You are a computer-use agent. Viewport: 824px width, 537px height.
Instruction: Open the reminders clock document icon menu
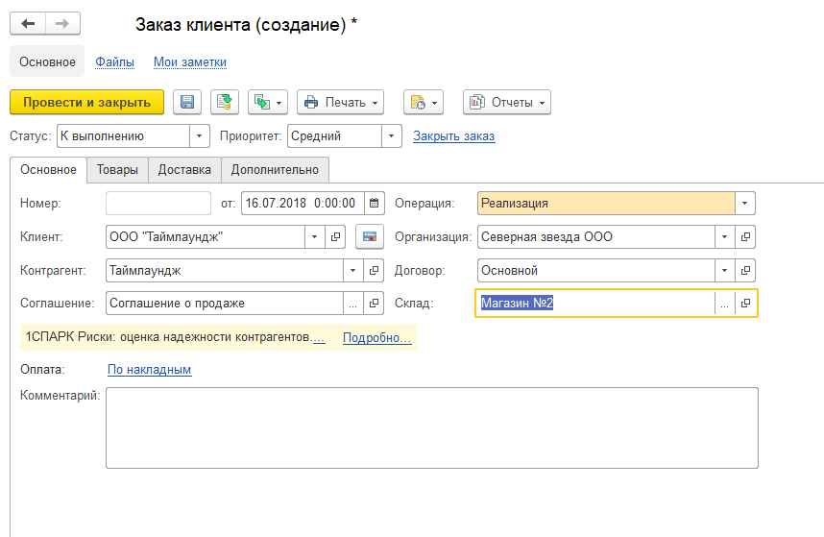tap(423, 102)
